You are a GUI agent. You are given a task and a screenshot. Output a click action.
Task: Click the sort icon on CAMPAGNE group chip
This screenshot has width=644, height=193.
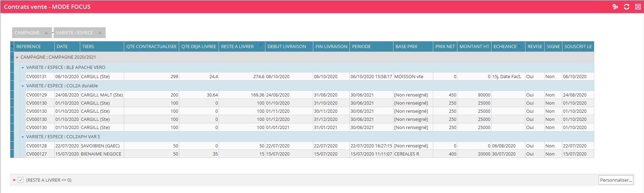[x=46, y=33]
